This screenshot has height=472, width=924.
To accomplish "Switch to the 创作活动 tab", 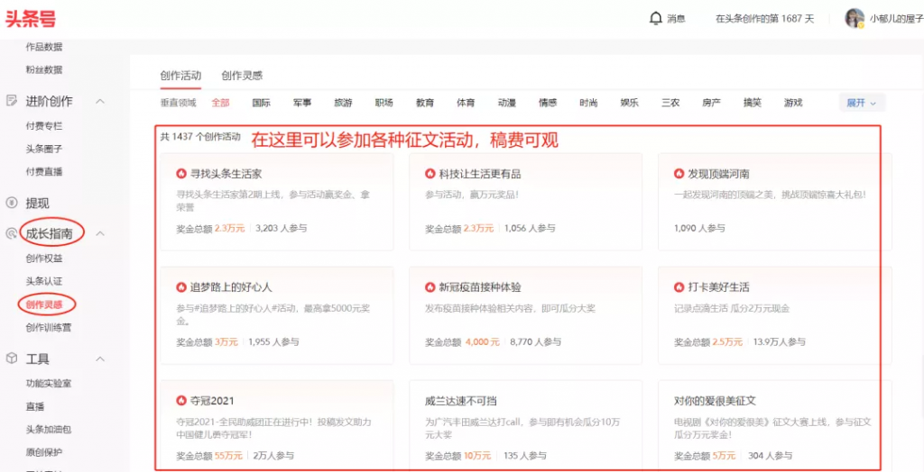I will tap(180, 76).
